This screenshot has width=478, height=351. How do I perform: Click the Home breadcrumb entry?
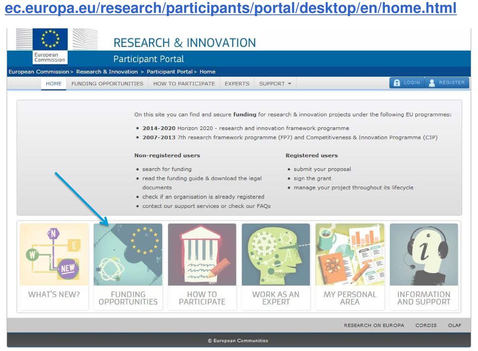click(208, 72)
